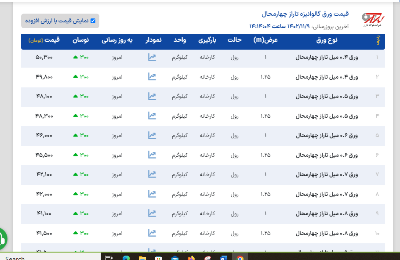
Task: Open chart icon in row 10
Action: (152, 233)
